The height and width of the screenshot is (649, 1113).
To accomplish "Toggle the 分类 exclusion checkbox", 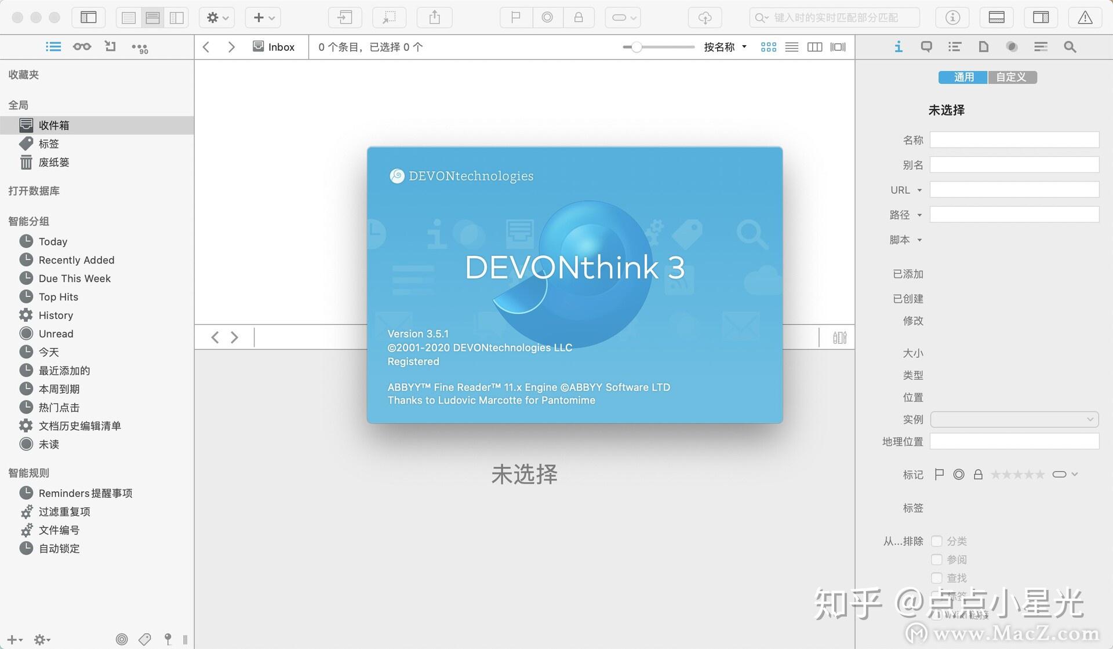I will (x=937, y=541).
